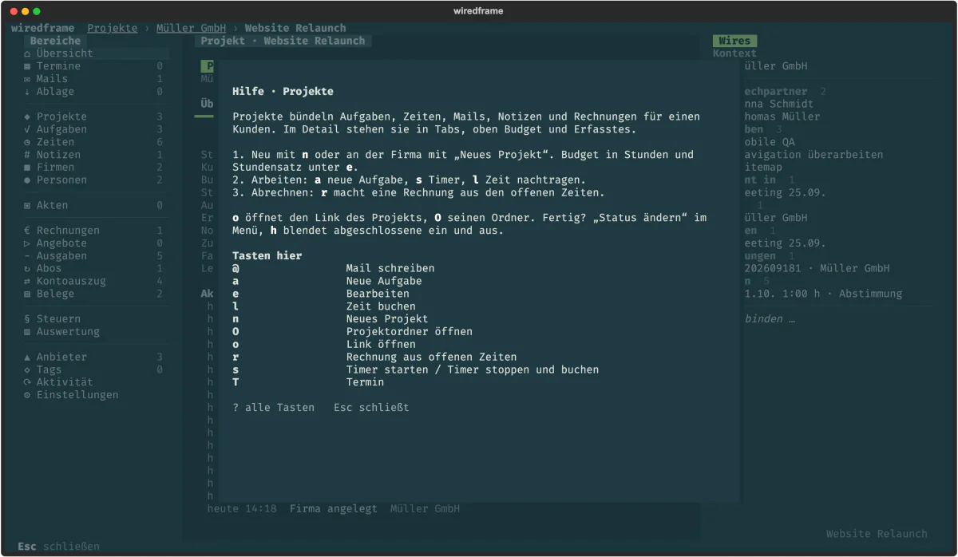Click the "Neues Projekt" shortcut row
The height and width of the screenshot is (557, 958).
[331, 319]
